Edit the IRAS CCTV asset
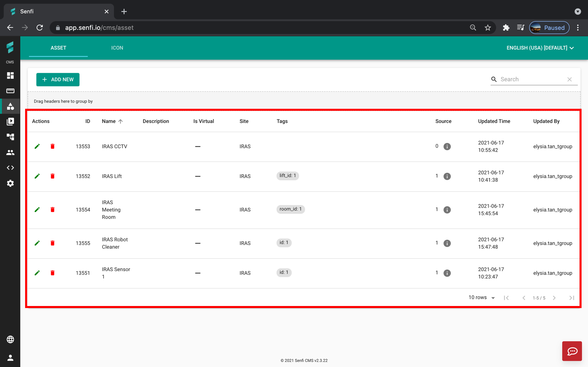Screen dimensions: 588x367 click(37, 146)
